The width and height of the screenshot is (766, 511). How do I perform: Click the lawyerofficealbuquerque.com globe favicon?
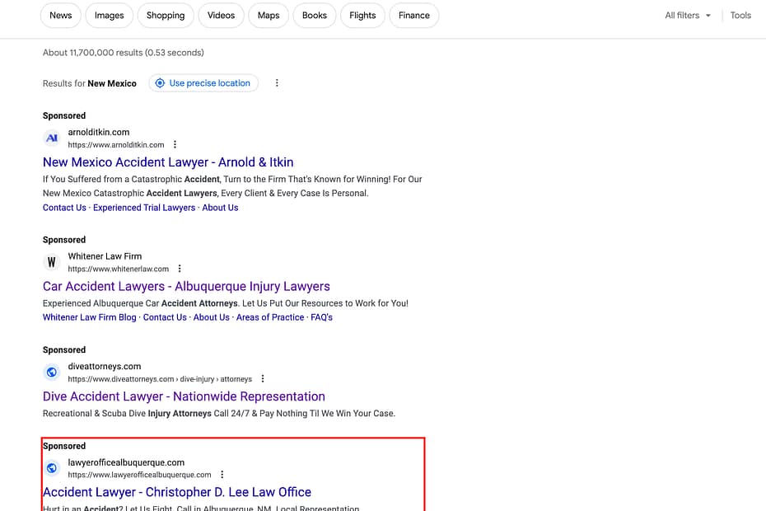coord(52,468)
